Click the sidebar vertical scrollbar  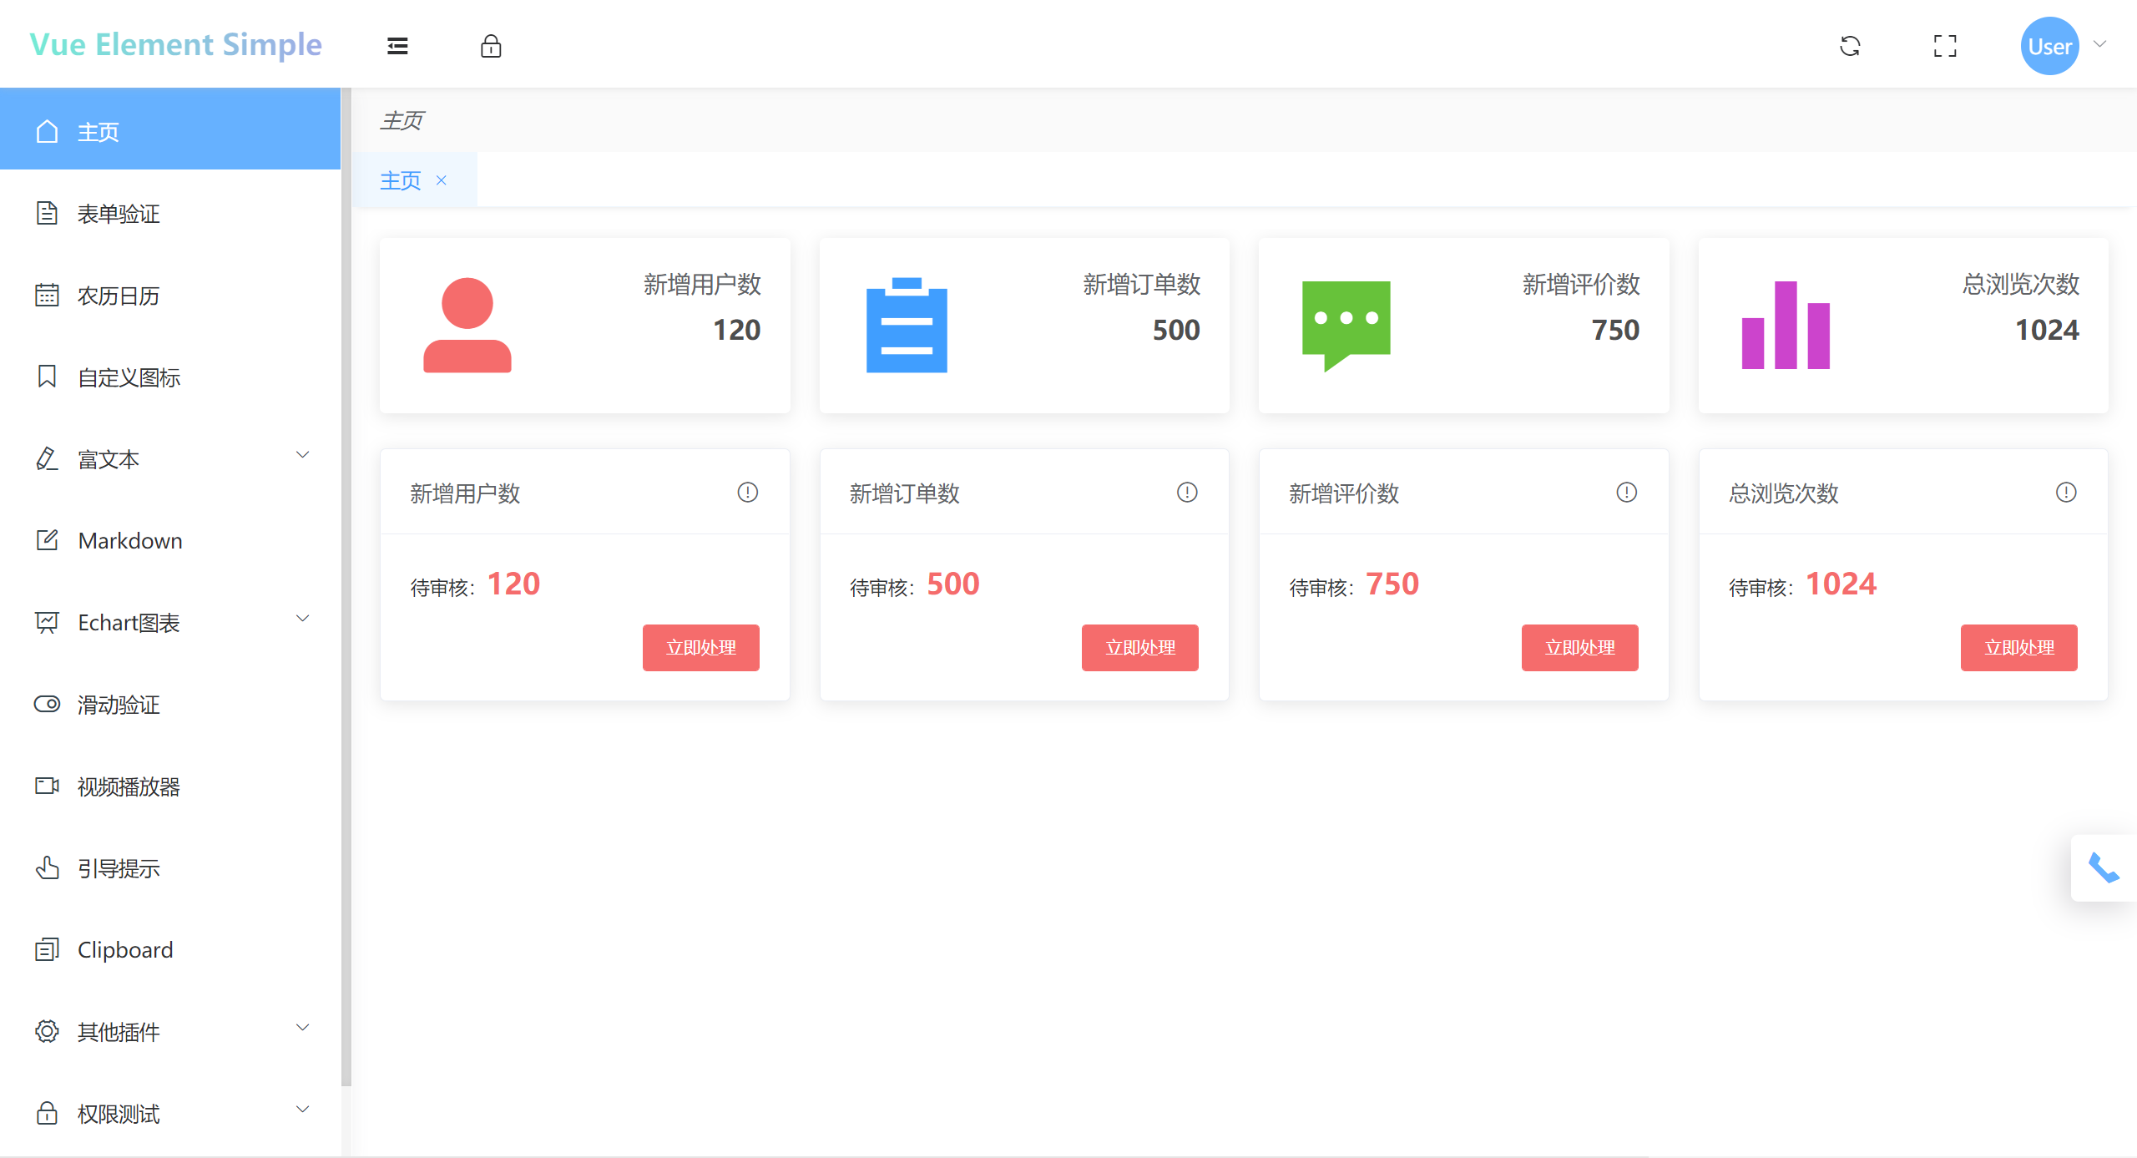[346, 584]
